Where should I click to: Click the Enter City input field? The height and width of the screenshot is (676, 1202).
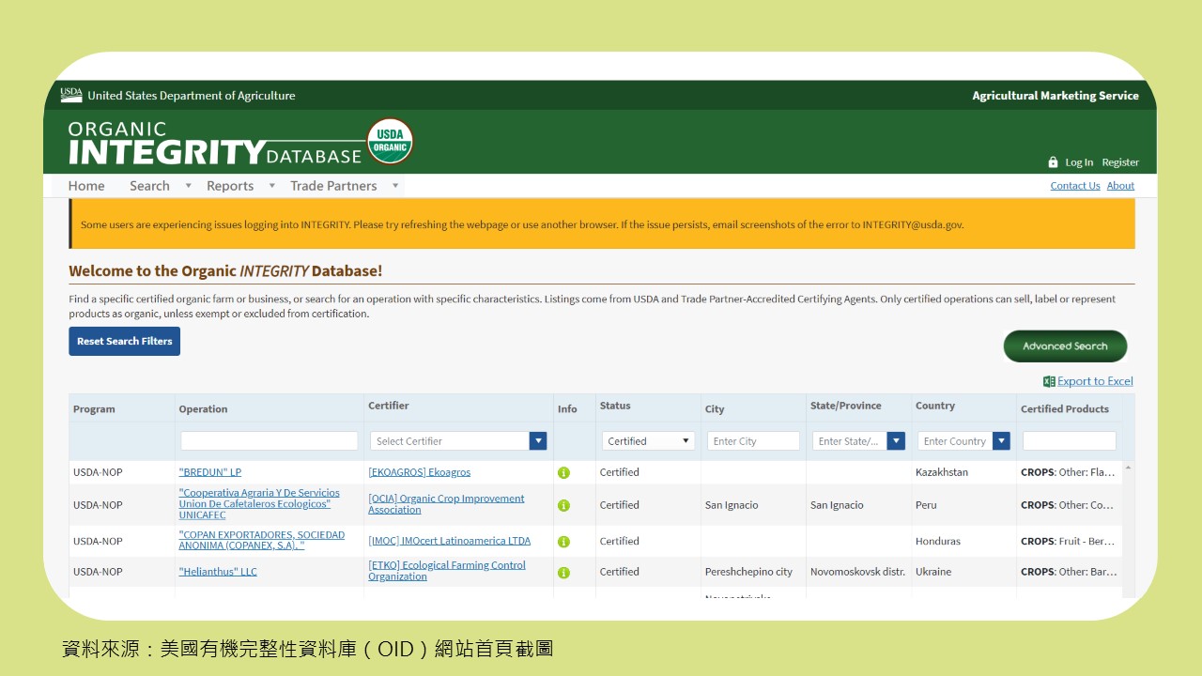pyautogui.click(x=753, y=441)
